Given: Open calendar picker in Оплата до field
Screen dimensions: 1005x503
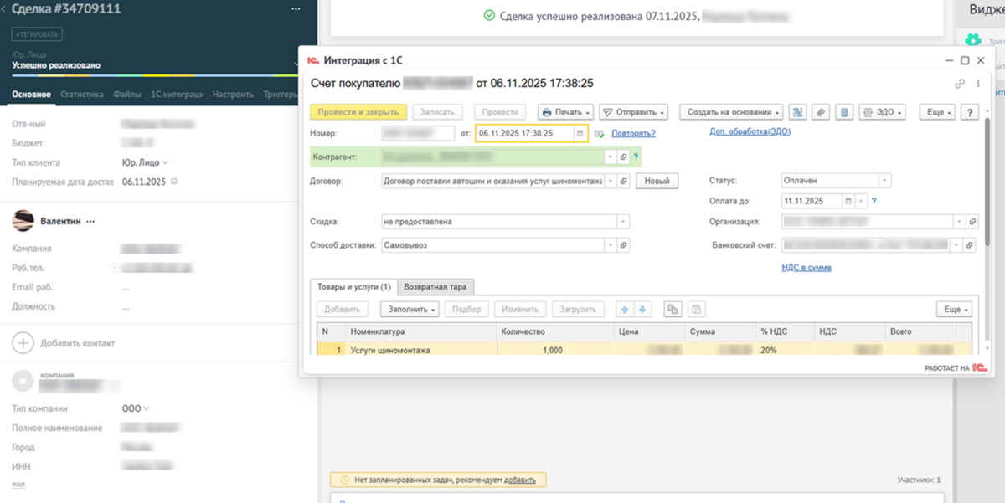Looking at the screenshot, I should point(848,201).
